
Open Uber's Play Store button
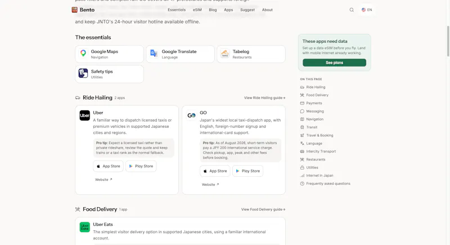[141, 166]
